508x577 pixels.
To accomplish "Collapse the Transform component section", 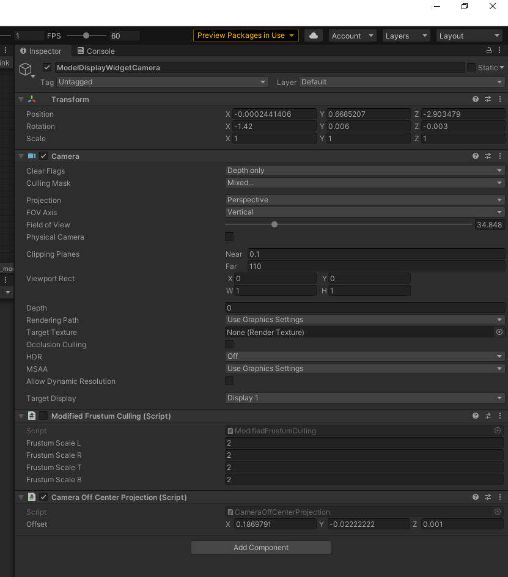I will pos(21,100).
